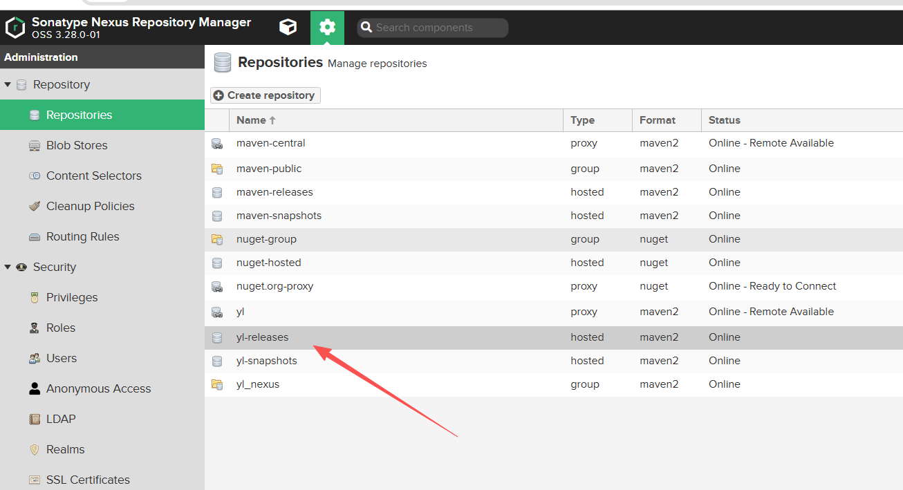Click the maven-releases hosted database icon

click(x=217, y=192)
